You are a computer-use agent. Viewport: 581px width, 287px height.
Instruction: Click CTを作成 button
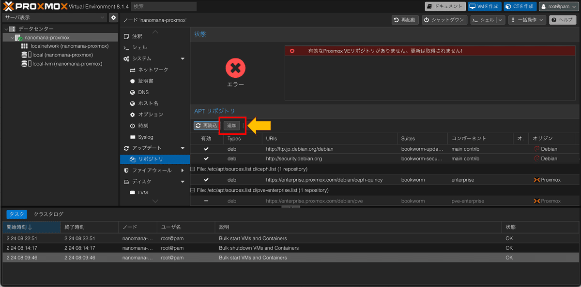[x=520, y=6]
